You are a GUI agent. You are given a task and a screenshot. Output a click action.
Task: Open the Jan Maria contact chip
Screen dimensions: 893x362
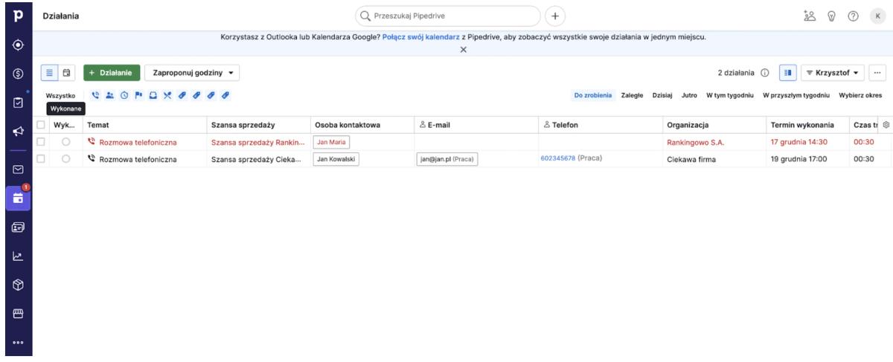(330, 141)
